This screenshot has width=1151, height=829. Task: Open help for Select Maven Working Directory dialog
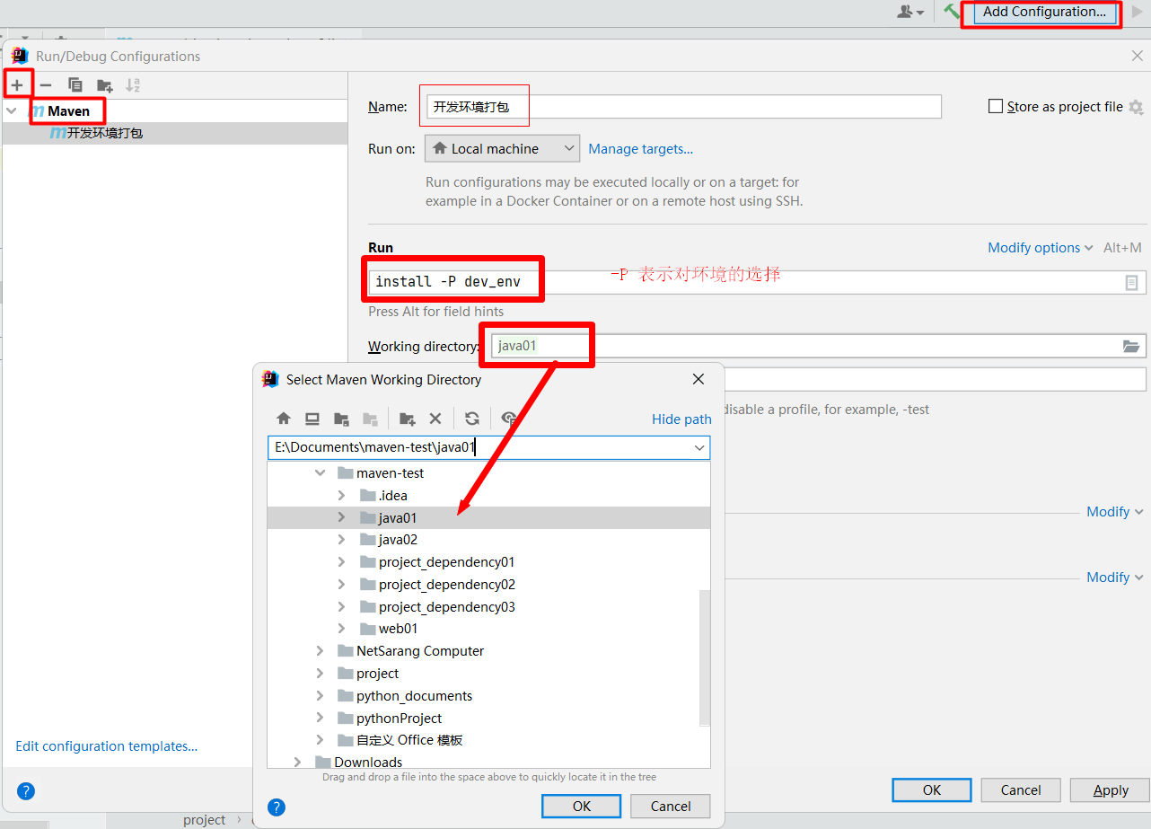click(x=277, y=807)
